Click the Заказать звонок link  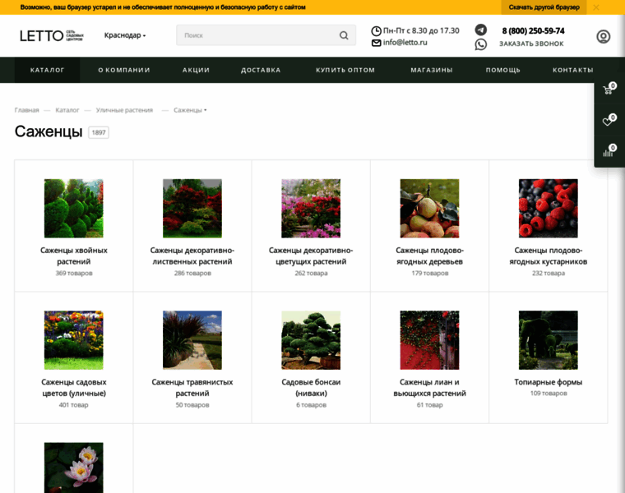tap(531, 44)
